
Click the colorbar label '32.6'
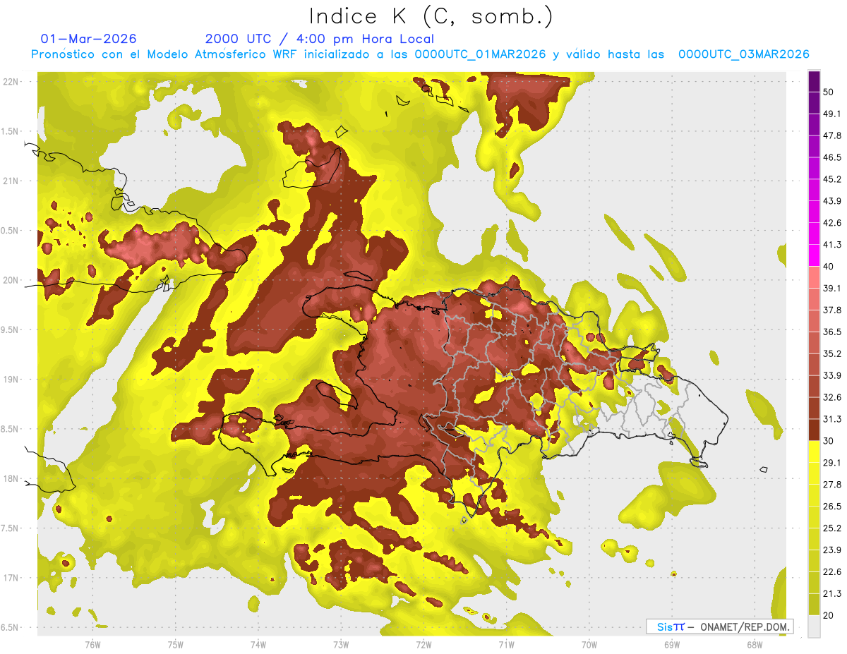(x=832, y=398)
